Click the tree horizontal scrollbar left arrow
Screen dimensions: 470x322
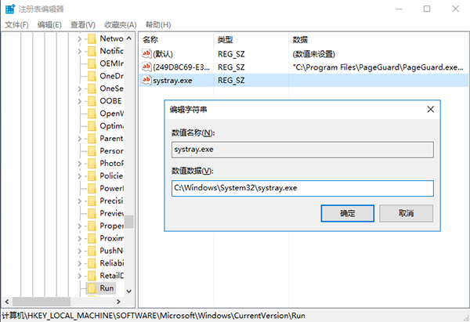coord(7,302)
